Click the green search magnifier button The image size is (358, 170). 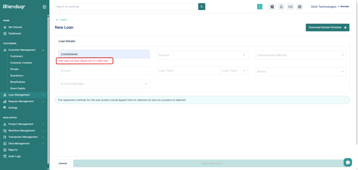click(202, 7)
